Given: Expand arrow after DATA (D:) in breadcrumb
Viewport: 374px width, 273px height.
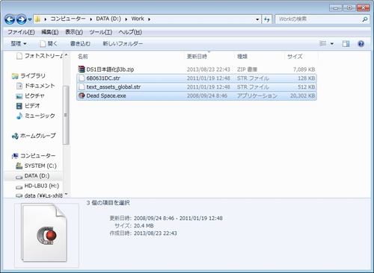Looking at the screenshot, I should coord(126,19).
